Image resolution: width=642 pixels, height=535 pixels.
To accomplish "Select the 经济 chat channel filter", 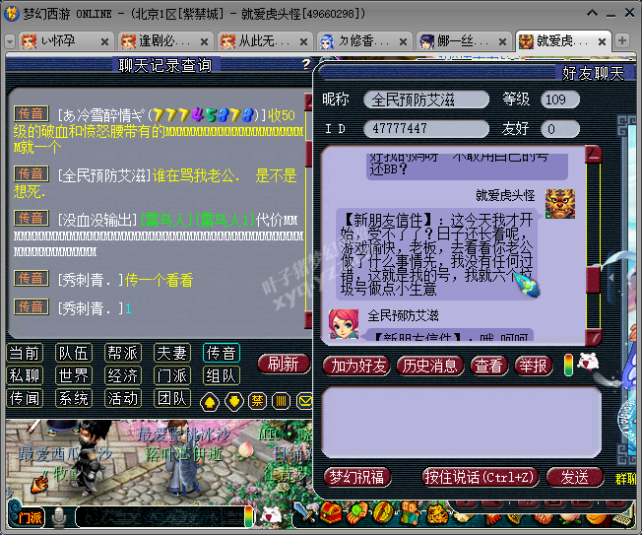I will [123, 375].
